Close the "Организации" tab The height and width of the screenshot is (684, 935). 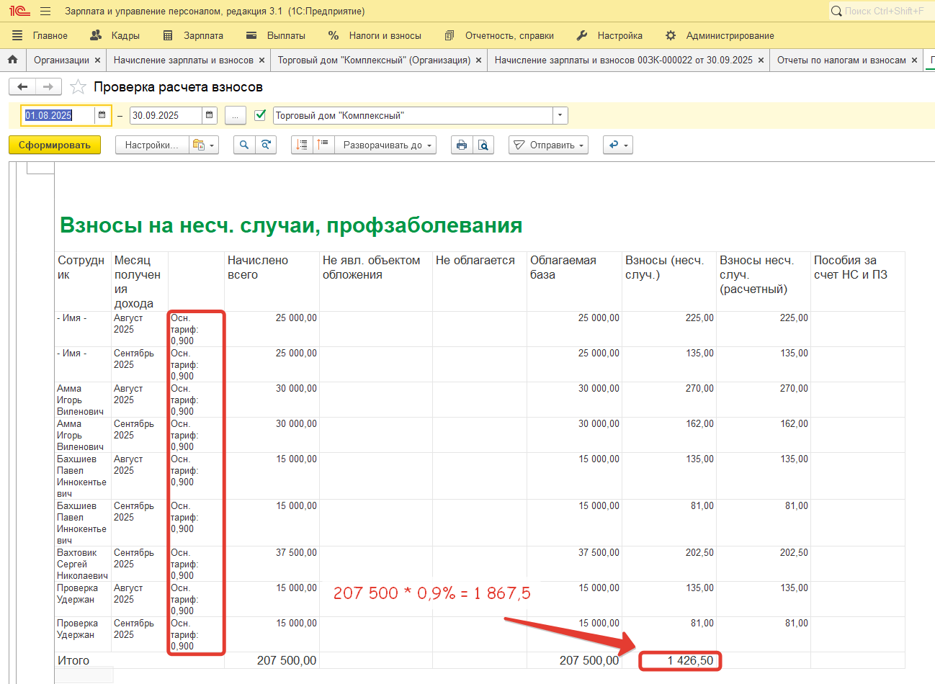point(97,60)
